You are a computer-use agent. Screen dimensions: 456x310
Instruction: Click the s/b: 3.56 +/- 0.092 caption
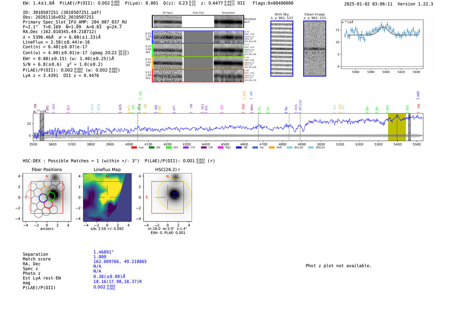[x=107, y=229]
